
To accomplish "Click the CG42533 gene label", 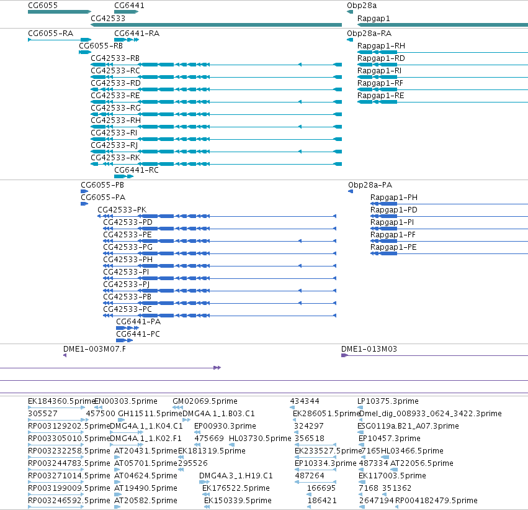I will pyautogui.click(x=108, y=19).
